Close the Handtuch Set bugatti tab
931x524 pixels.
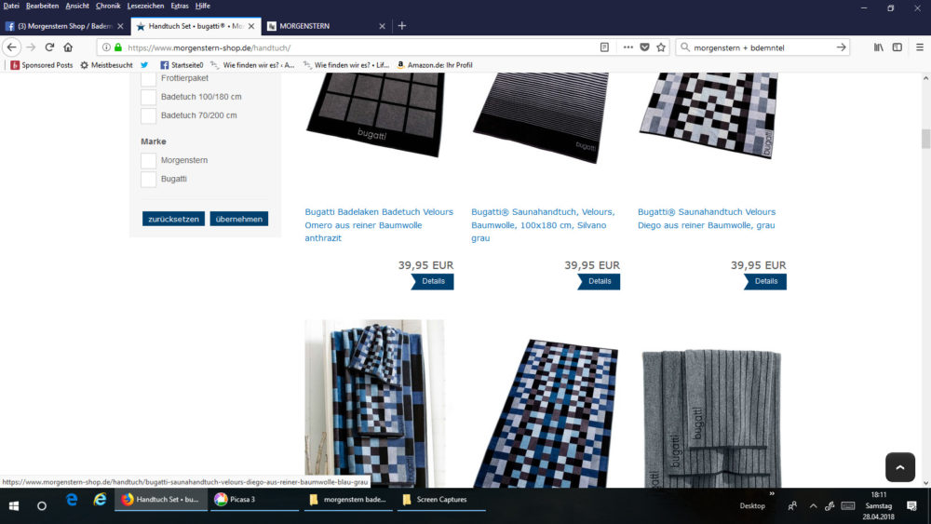click(x=251, y=26)
